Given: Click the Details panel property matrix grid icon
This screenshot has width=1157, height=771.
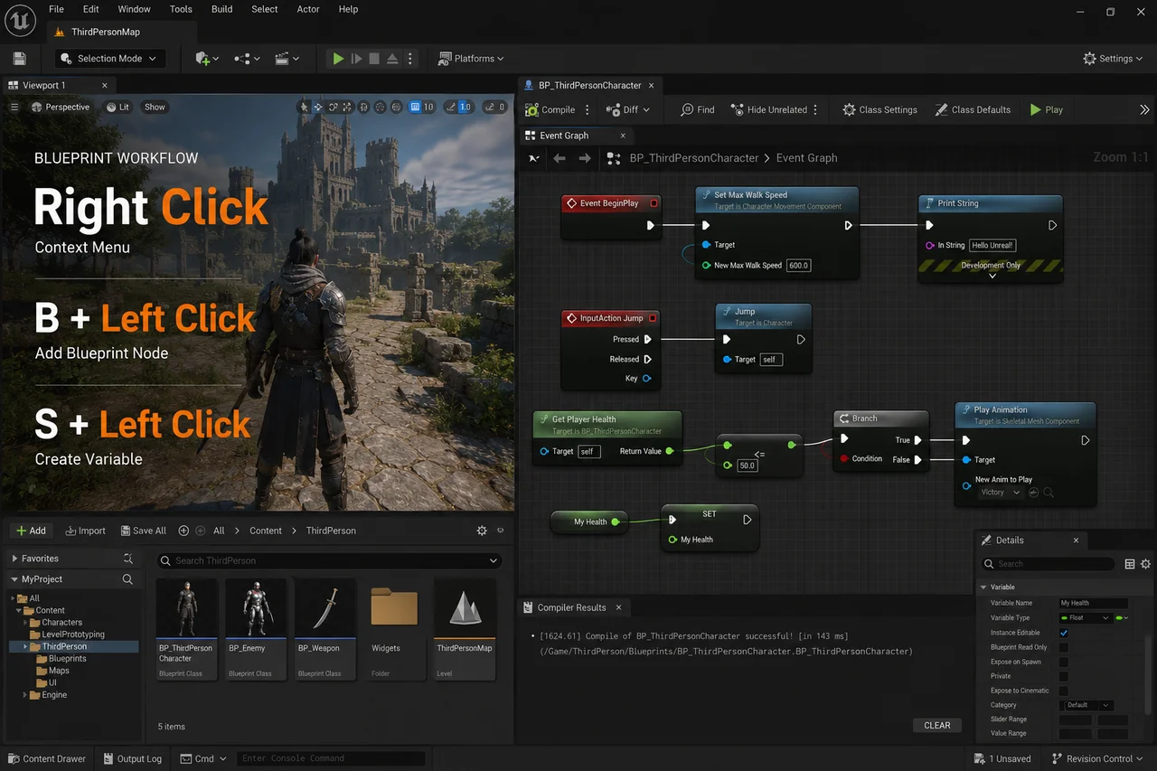Looking at the screenshot, I should pos(1130,564).
